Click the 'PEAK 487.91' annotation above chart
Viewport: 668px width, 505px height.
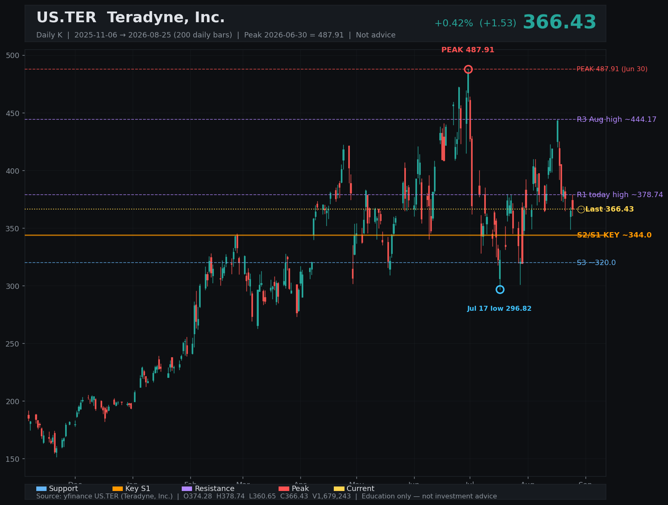(x=468, y=50)
